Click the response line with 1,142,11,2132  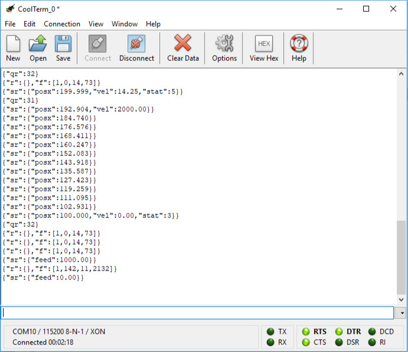tap(60, 269)
